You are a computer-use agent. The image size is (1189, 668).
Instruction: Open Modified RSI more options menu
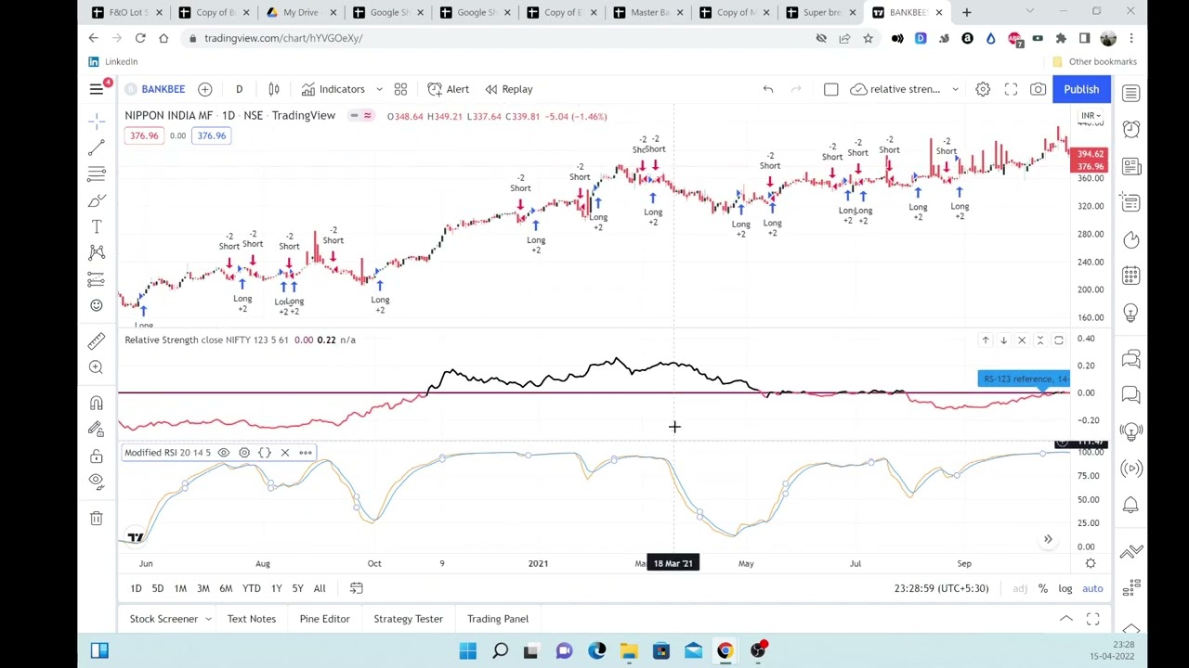point(306,453)
